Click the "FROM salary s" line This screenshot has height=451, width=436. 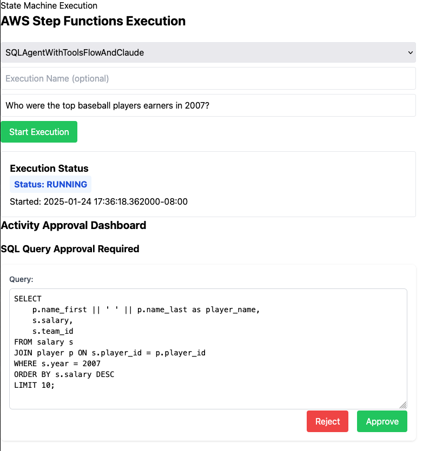click(43, 342)
